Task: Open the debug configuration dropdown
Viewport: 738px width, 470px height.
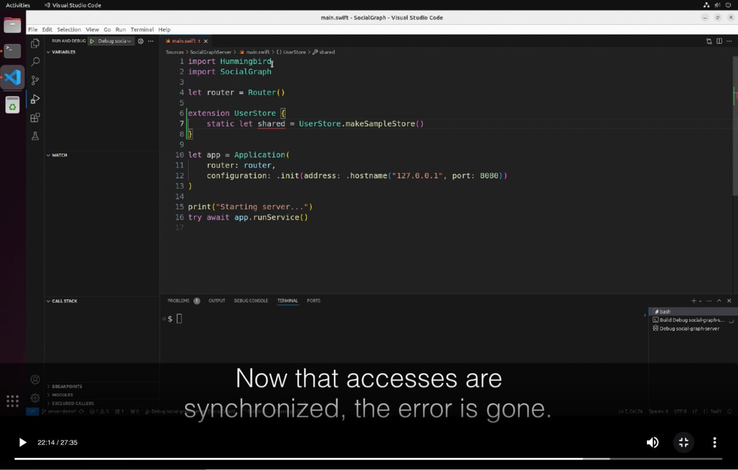Action: pos(114,41)
